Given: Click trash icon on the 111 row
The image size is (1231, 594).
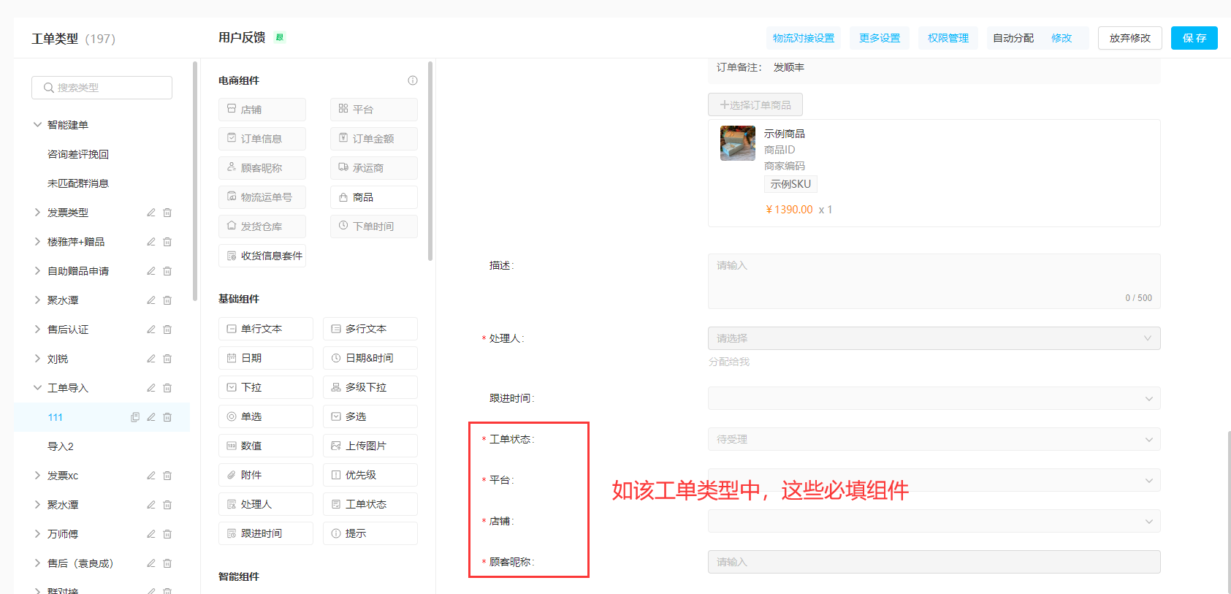Looking at the screenshot, I should (167, 417).
